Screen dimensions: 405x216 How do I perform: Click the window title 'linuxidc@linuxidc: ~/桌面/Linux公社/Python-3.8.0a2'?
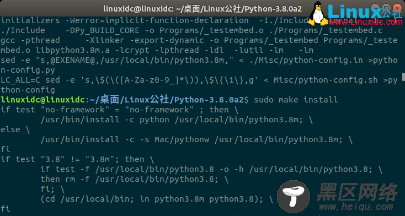click(x=202, y=9)
